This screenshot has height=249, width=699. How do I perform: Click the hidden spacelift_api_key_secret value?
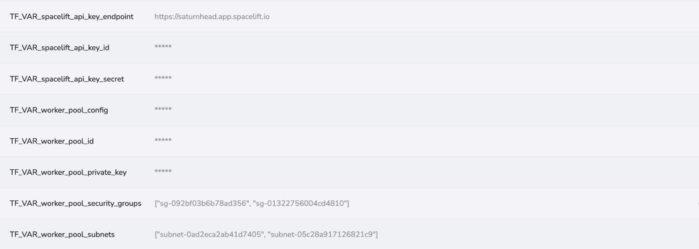(163, 78)
